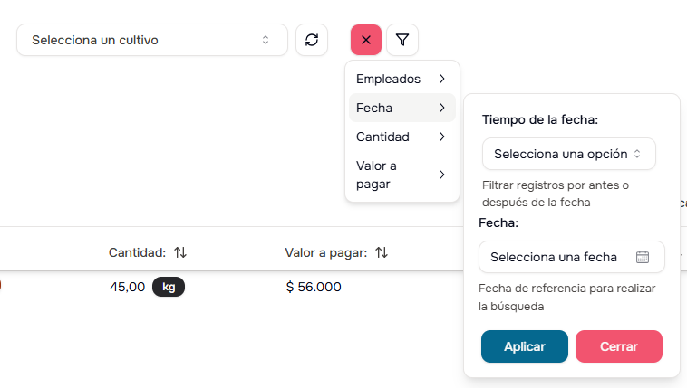Click the kg unit badge
Viewport: 687px width, 388px height.
(x=169, y=287)
